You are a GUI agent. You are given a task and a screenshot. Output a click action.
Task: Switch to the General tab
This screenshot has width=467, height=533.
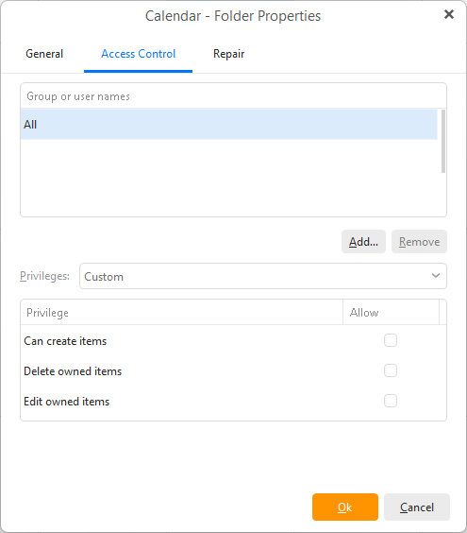[44, 54]
